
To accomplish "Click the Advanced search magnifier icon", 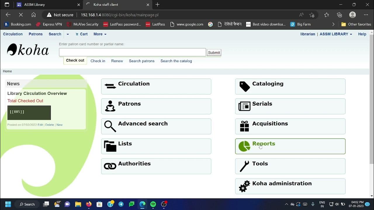I will tap(110, 126).
